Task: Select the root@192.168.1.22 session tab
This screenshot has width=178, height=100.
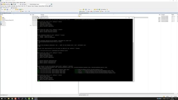Action: [5, 8]
